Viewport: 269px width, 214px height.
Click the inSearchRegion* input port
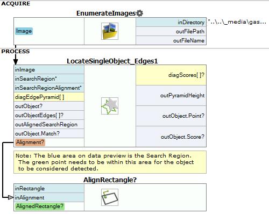[49, 79]
